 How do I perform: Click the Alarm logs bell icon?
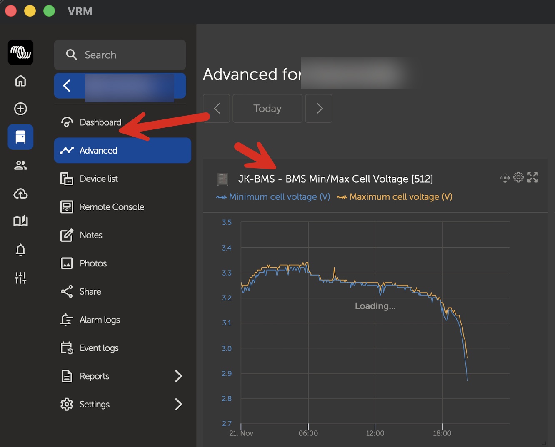pos(67,320)
